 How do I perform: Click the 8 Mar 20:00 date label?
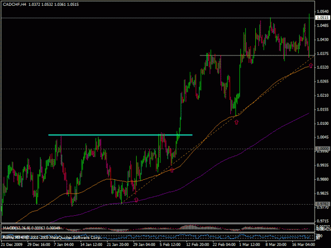point(276,245)
